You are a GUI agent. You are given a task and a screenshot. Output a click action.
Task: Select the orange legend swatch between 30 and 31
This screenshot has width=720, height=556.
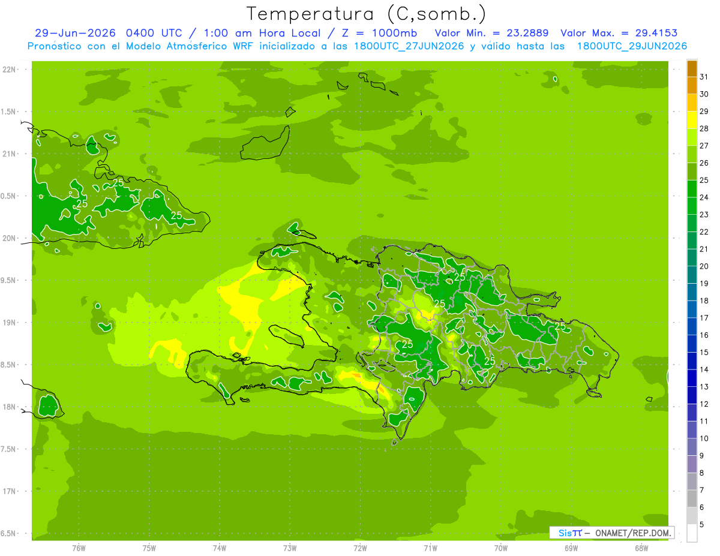(692, 86)
